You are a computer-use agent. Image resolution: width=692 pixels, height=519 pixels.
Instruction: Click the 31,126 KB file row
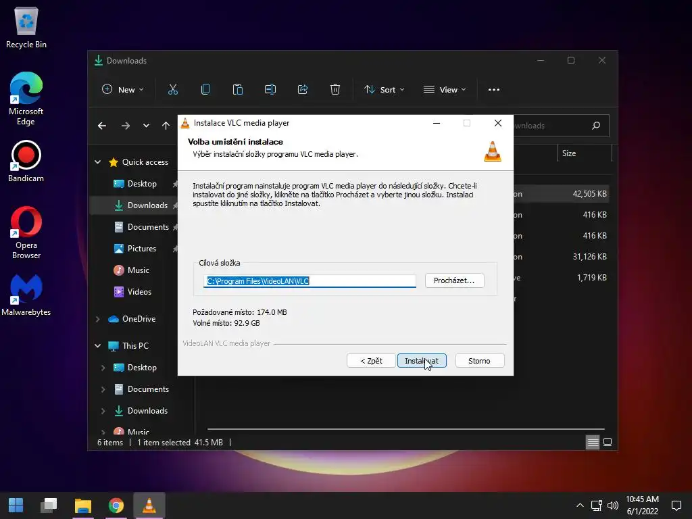click(x=561, y=256)
